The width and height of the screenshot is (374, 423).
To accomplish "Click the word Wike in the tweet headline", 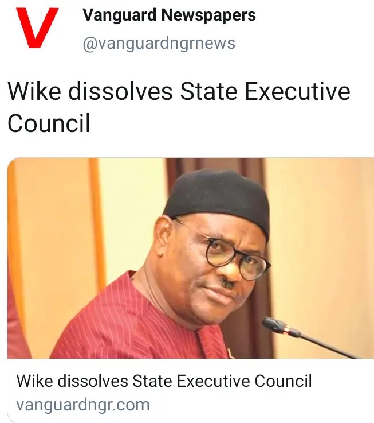I will click(x=34, y=91).
